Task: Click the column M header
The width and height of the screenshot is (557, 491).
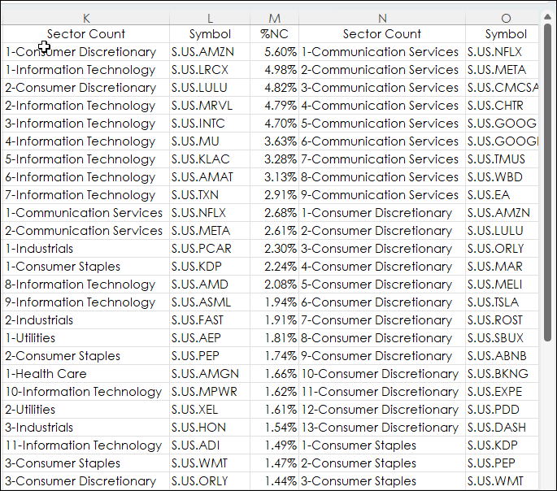Action: point(274,17)
